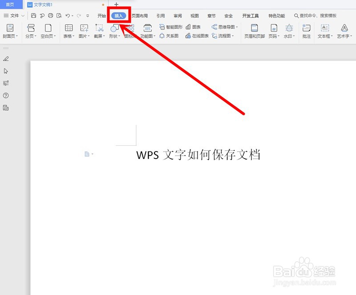Expand the 文件 menu dropdown arrow
Viewport: 356px width, 295px height.
(23, 16)
